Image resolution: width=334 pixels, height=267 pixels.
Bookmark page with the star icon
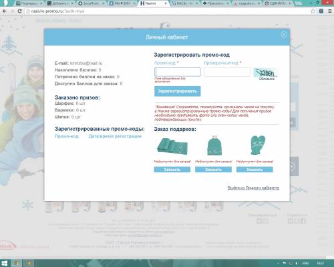(x=313, y=11)
